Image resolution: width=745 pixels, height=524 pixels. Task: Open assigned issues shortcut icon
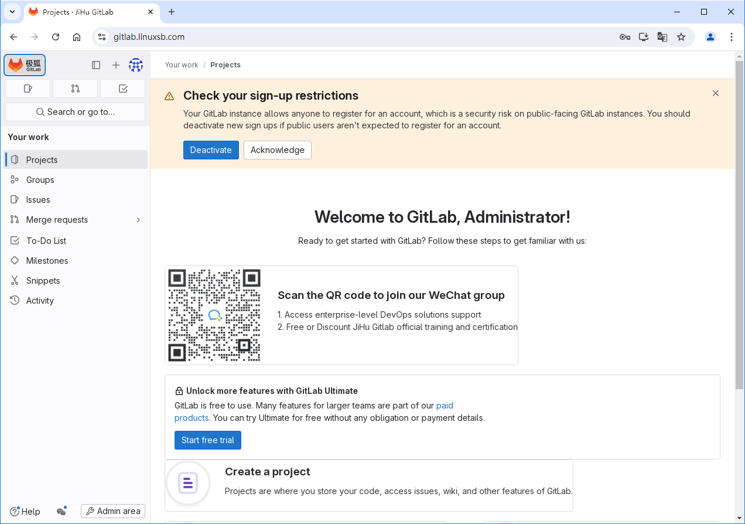[28, 89]
